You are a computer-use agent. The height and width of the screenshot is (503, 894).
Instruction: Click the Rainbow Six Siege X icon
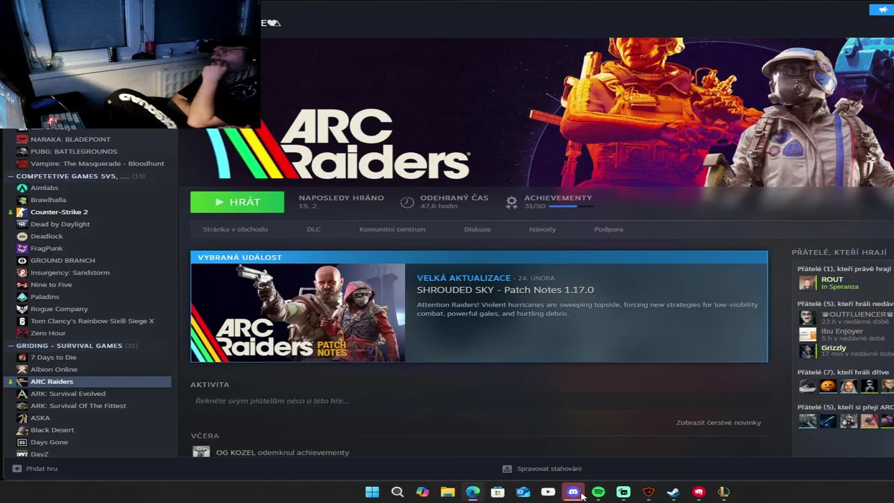pos(22,321)
